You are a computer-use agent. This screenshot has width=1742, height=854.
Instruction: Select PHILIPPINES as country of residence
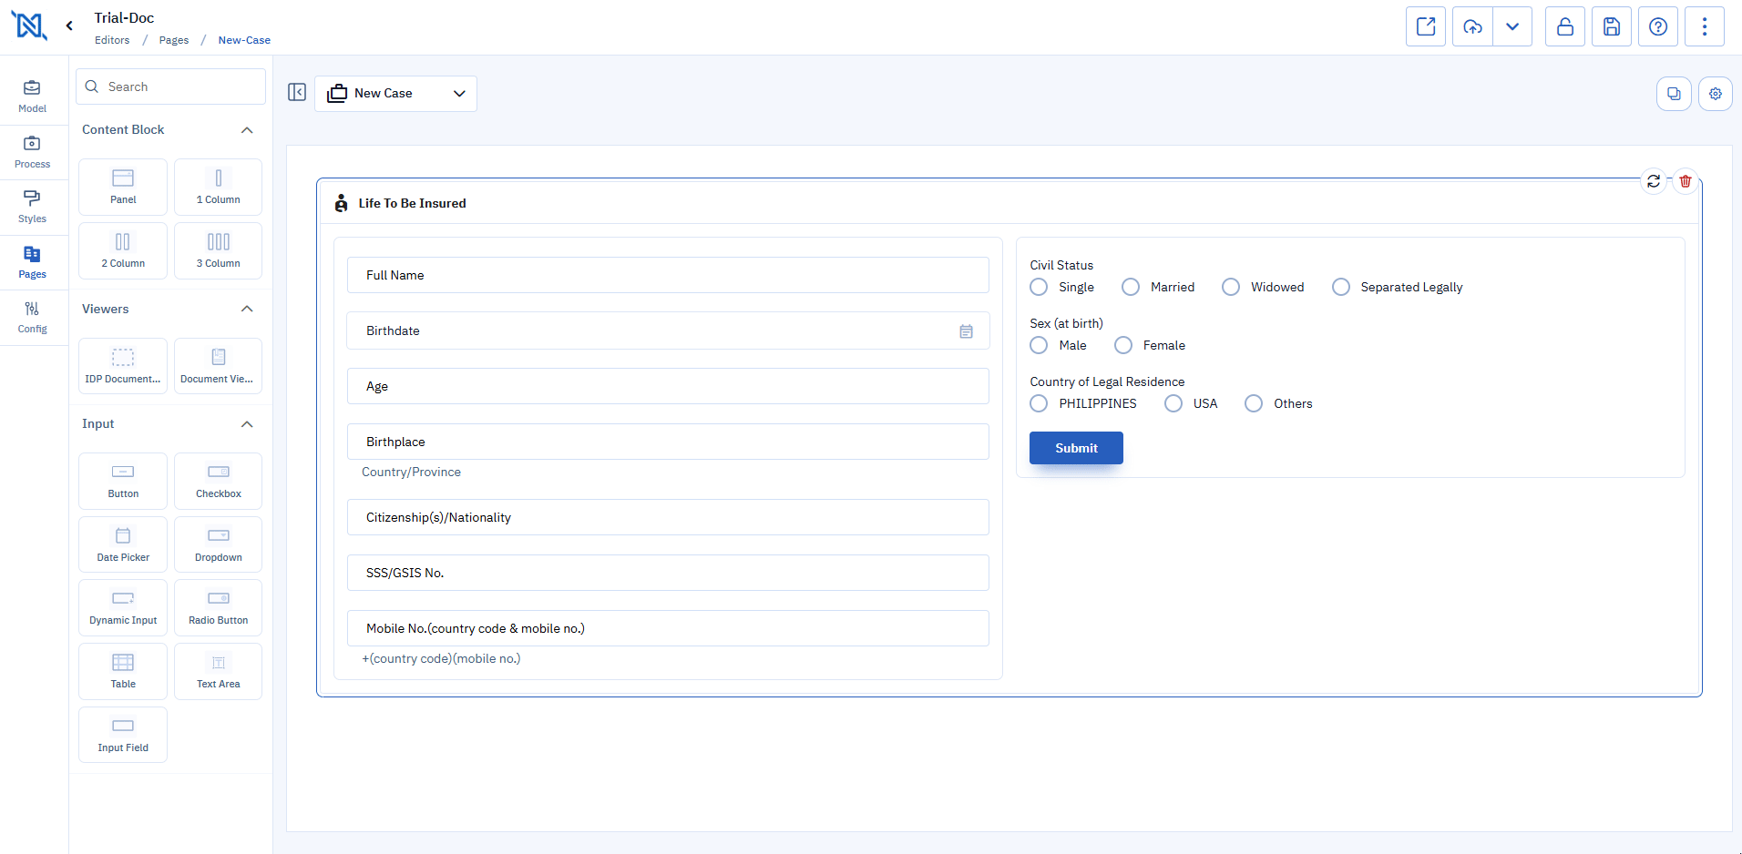(x=1039, y=403)
